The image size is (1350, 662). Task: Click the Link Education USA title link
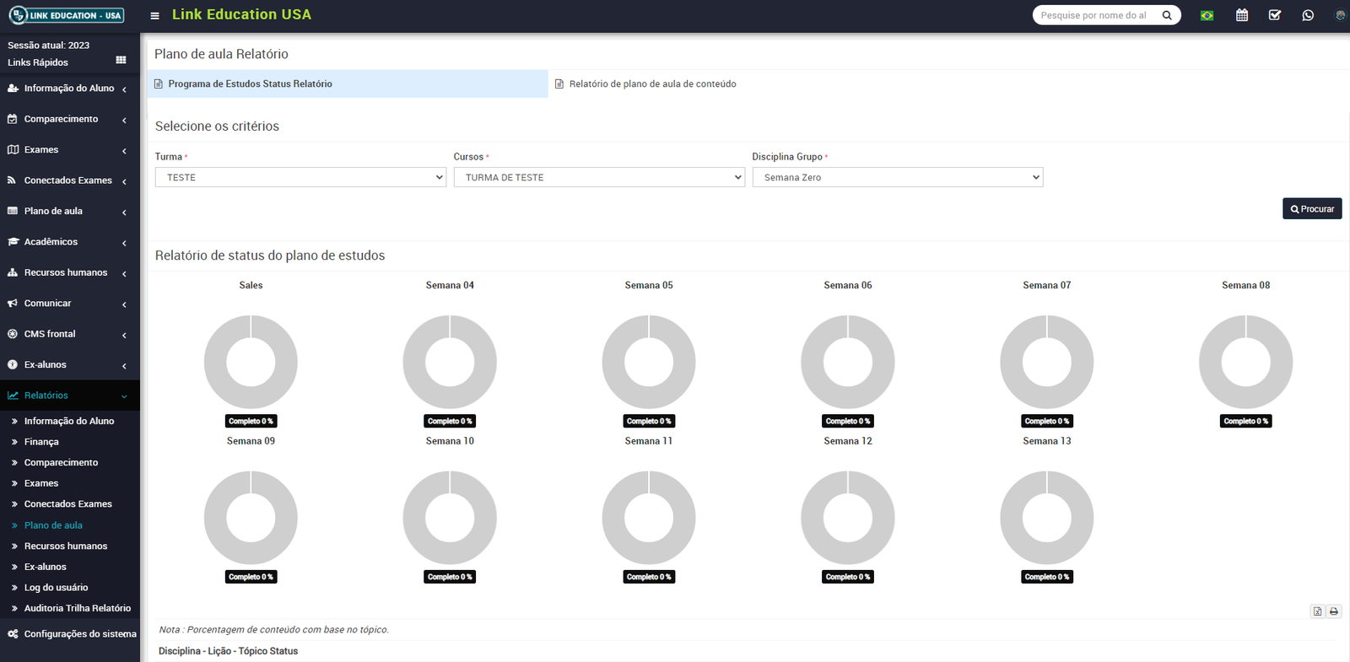point(241,14)
